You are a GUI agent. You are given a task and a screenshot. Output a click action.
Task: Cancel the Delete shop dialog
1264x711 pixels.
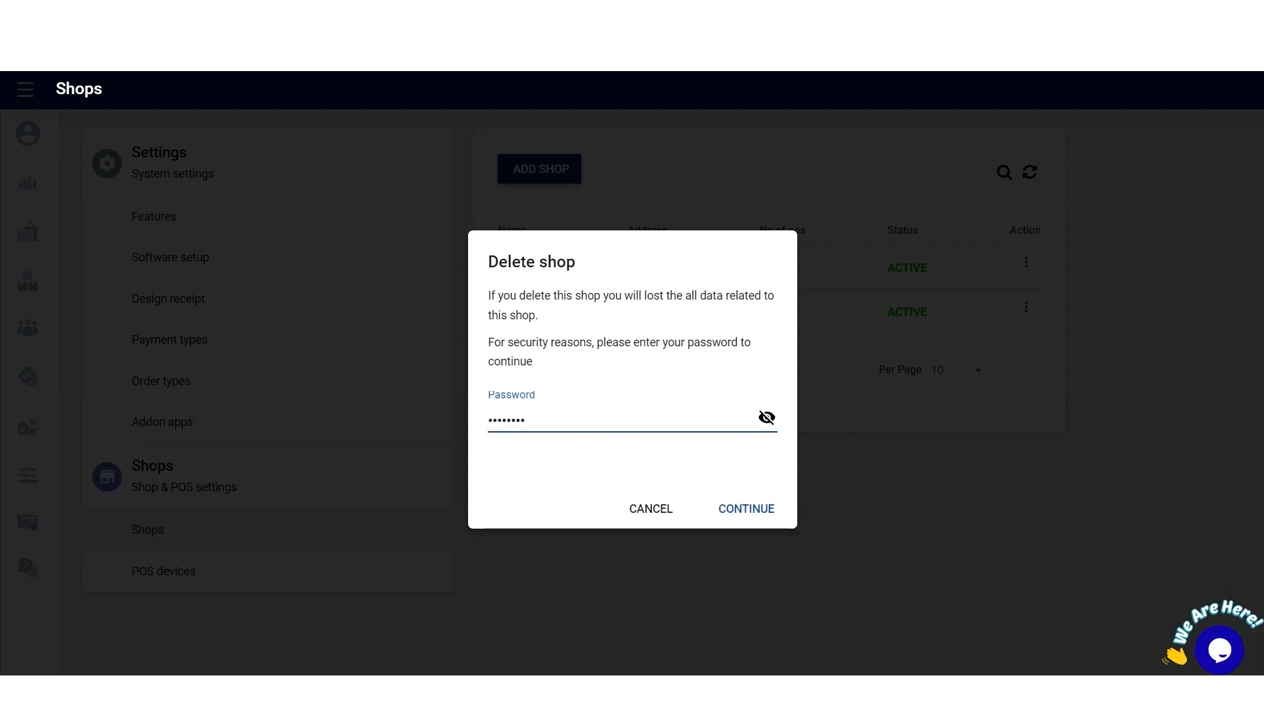tap(650, 509)
